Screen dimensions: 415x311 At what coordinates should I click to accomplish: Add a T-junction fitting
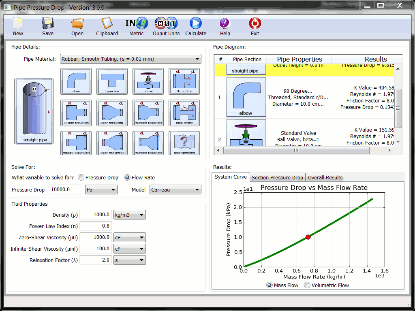[x=112, y=81]
